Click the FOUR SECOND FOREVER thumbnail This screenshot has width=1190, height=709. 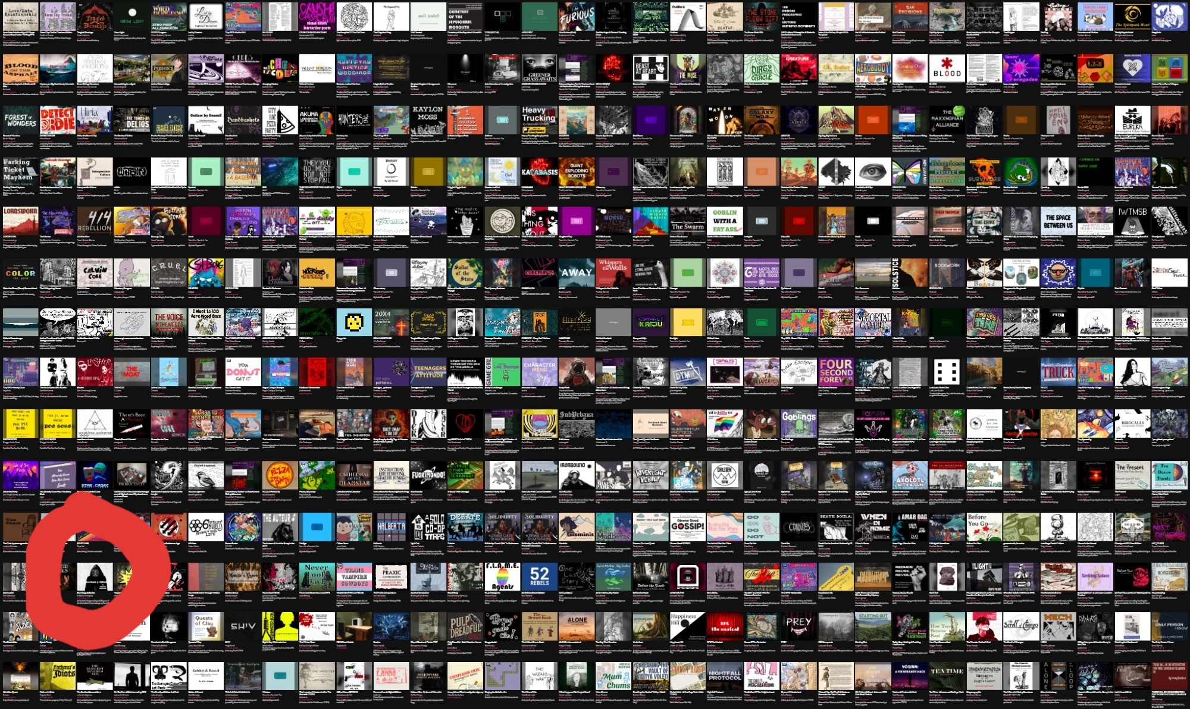click(835, 371)
